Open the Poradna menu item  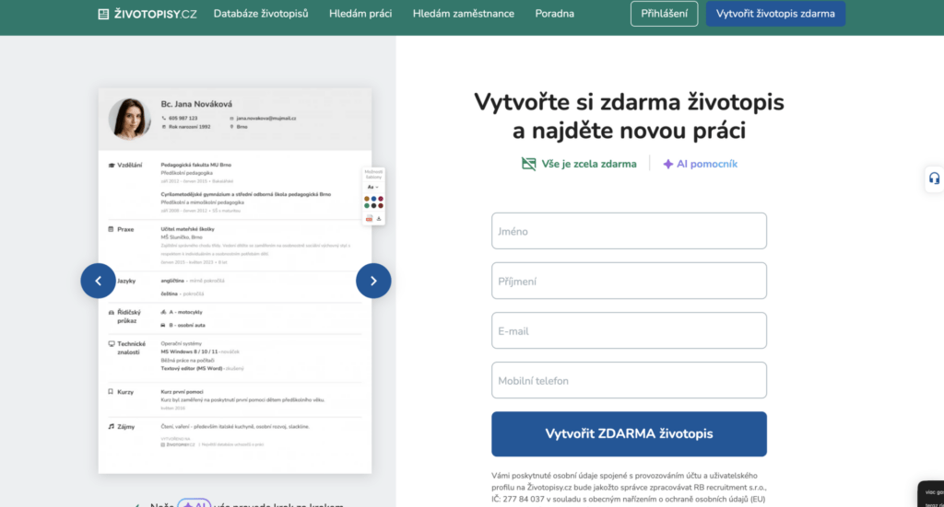tap(554, 14)
